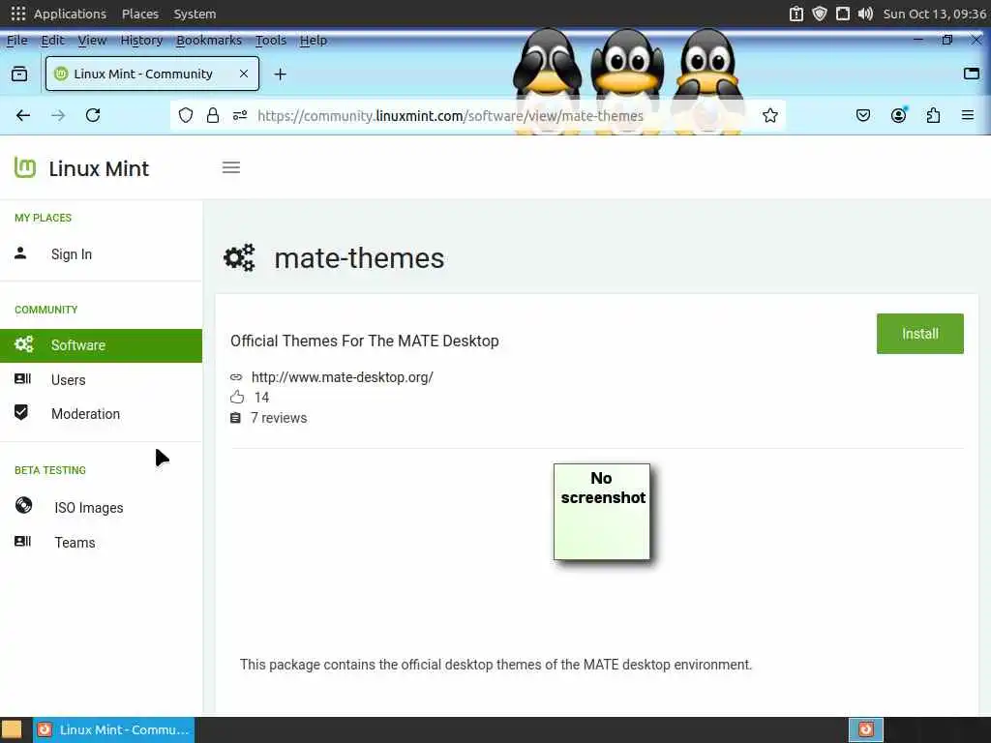Click the Moderation shield icon
Screen dimensions: 991x743
pyautogui.click(x=21, y=412)
